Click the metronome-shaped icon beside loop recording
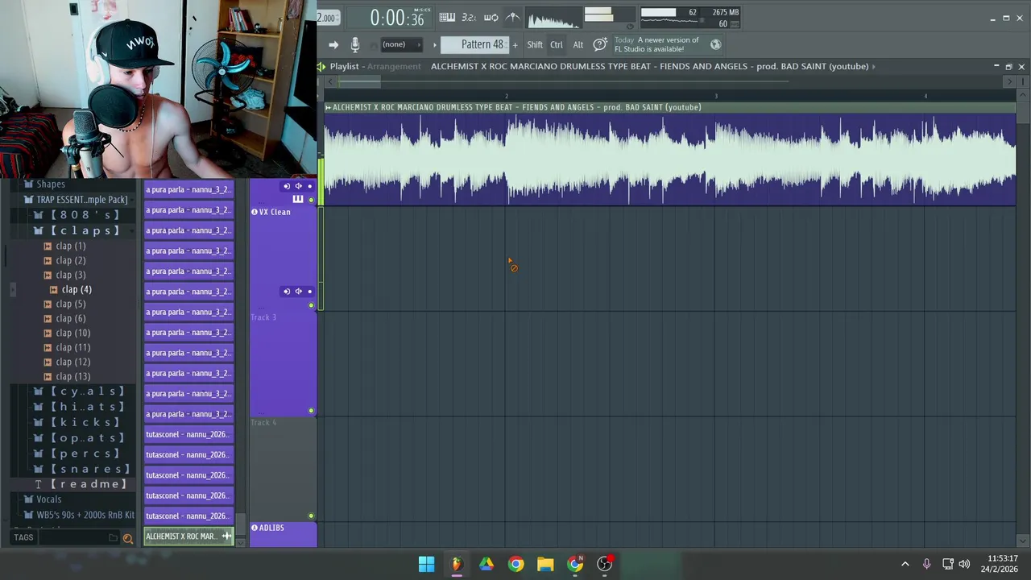 click(x=512, y=17)
